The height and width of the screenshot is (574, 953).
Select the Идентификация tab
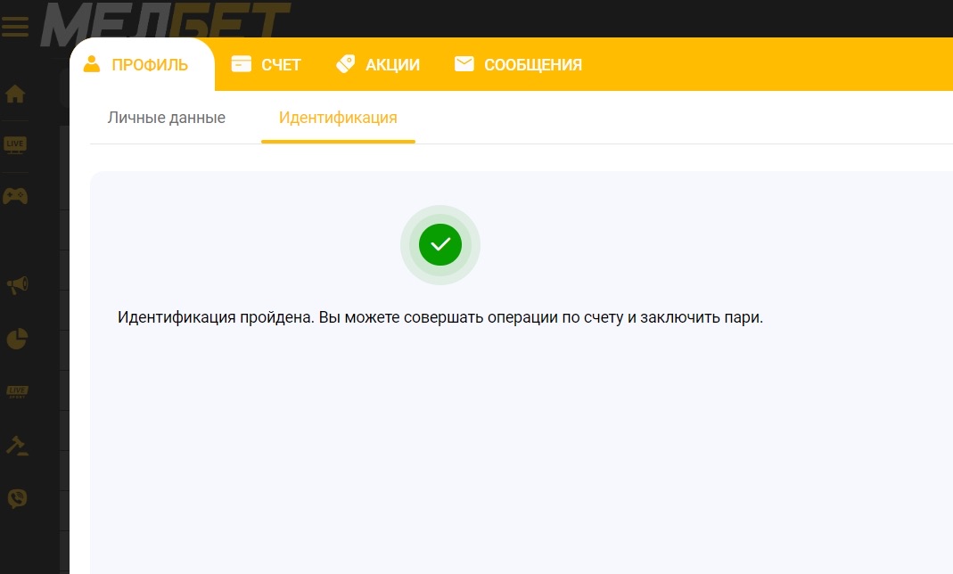coord(338,117)
